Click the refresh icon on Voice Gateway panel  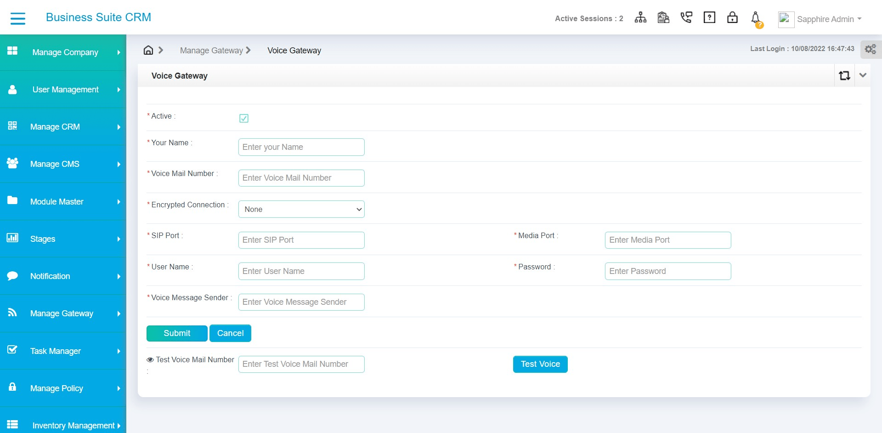(x=845, y=75)
